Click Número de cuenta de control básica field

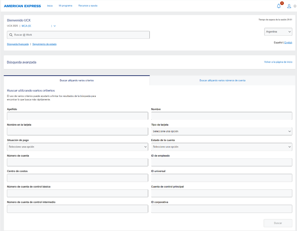pos(77,193)
